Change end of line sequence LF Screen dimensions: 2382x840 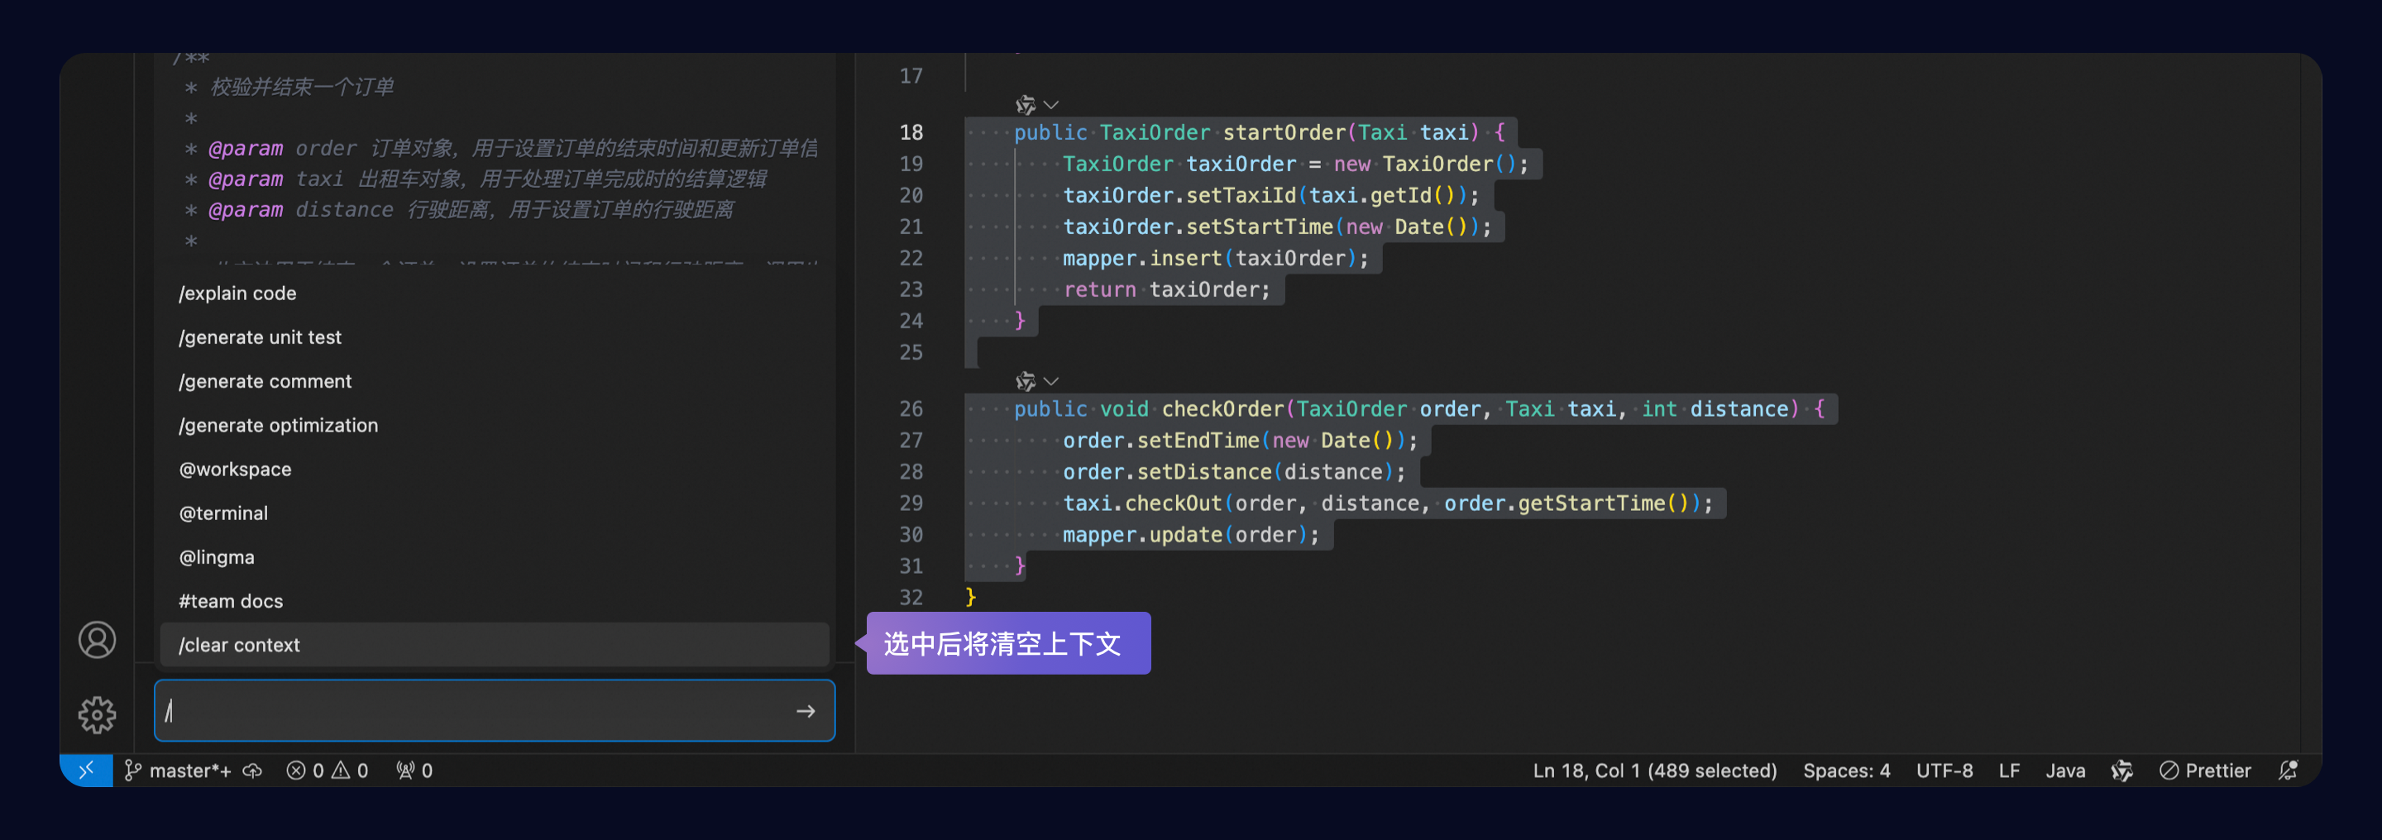pyautogui.click(x=2008, y=770)
